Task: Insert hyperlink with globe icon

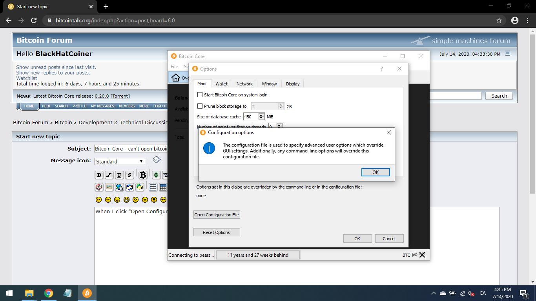Action: [x=119, y=187]
